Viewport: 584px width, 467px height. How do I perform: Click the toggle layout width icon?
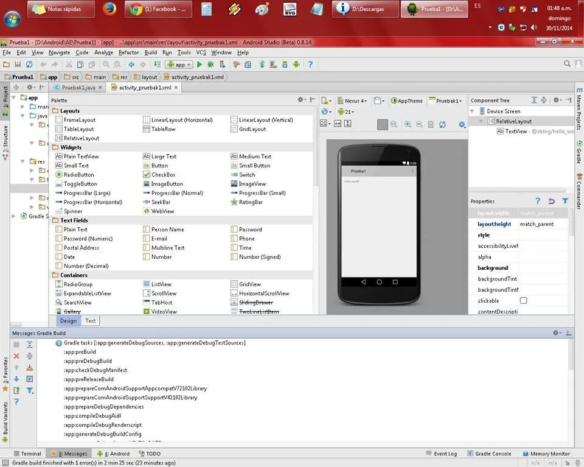(338, 124)
